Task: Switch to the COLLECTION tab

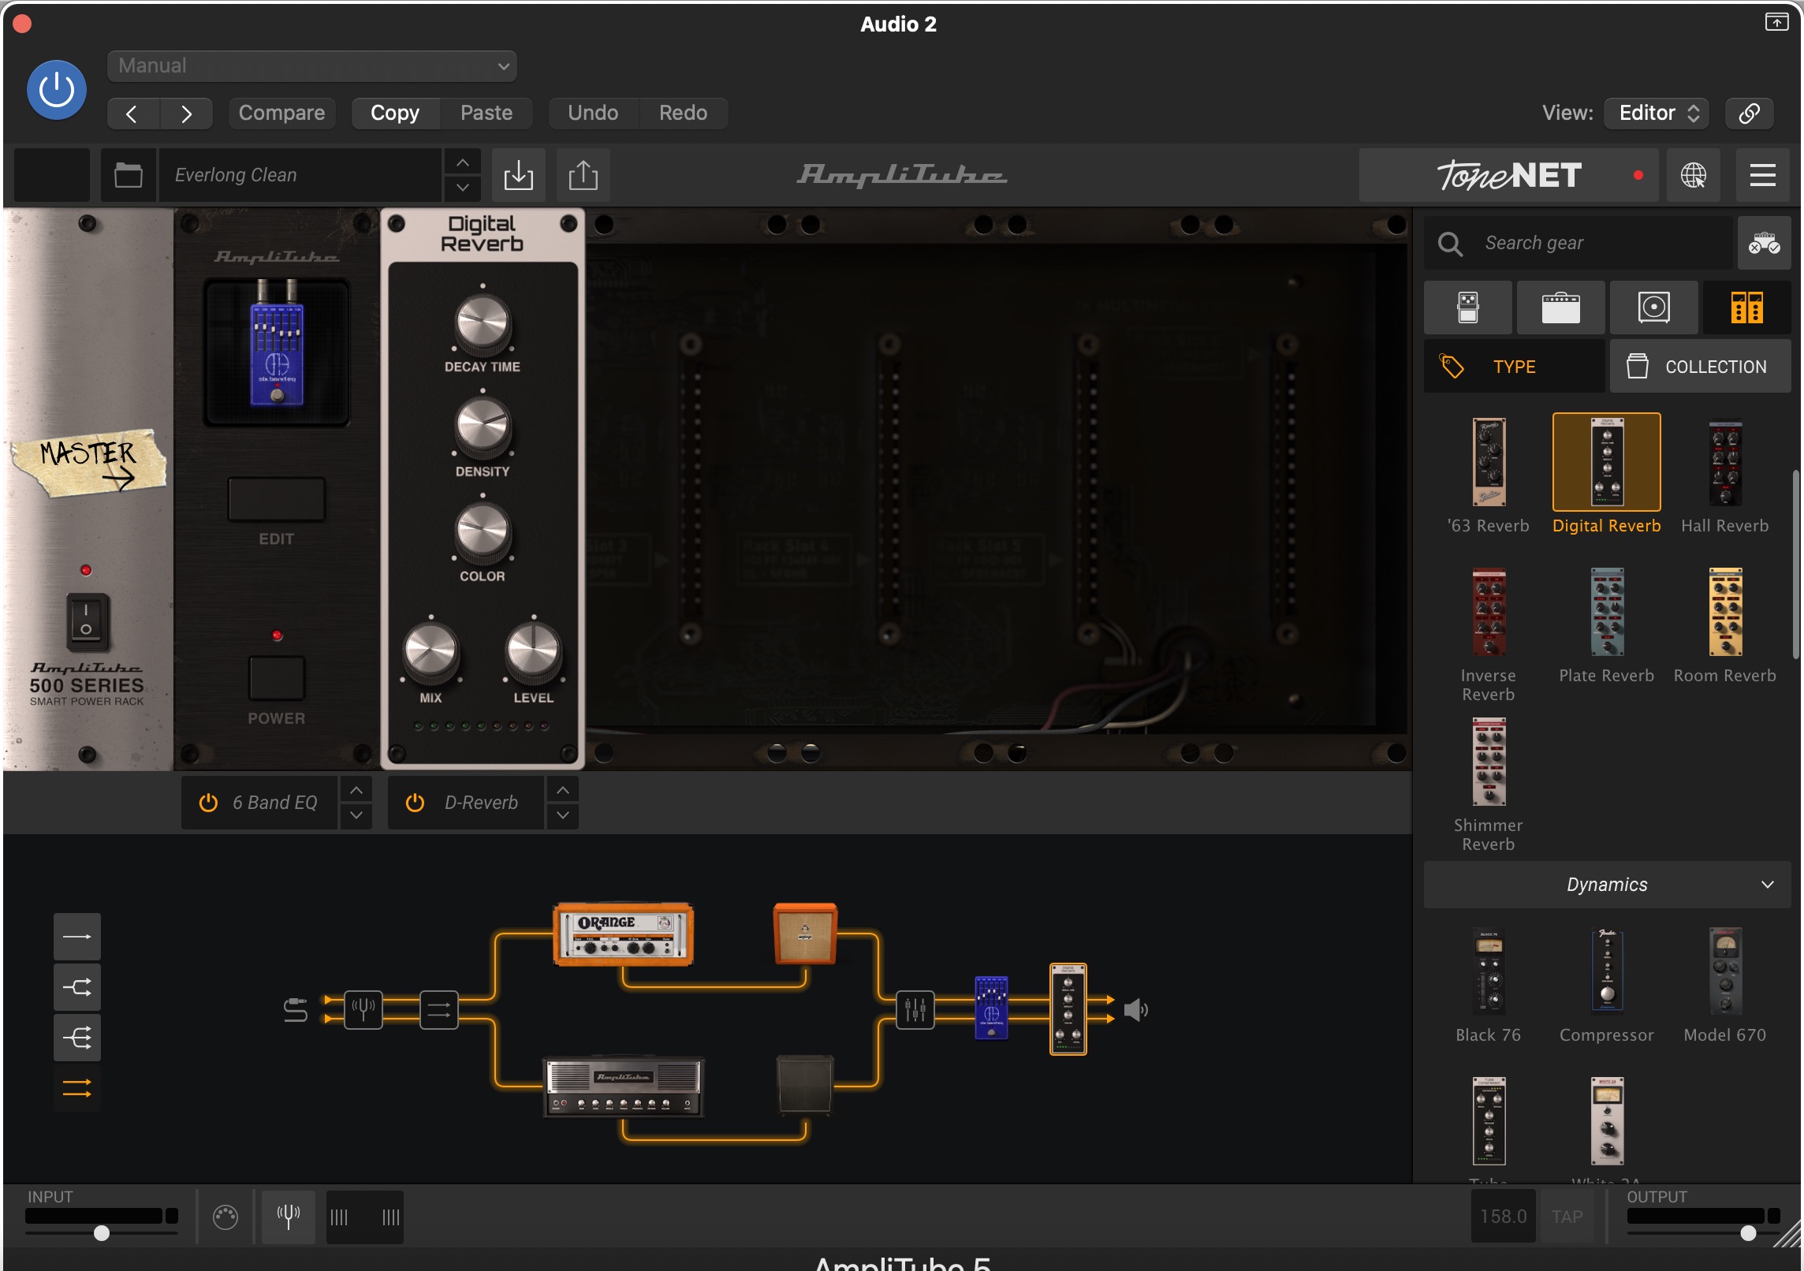Action: (1701, 367)
